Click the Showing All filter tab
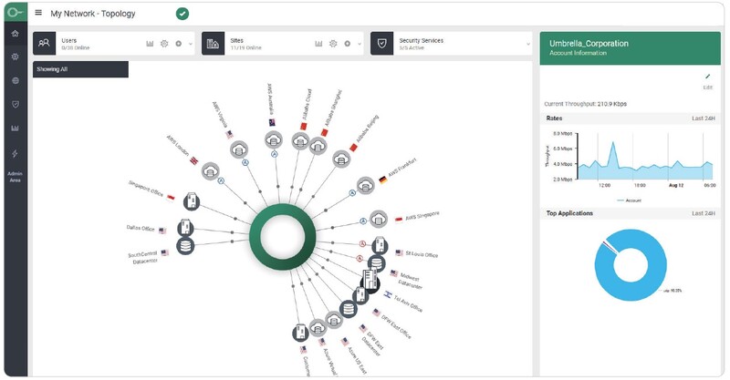The image size is (730, 380). (x=80, y=69)
